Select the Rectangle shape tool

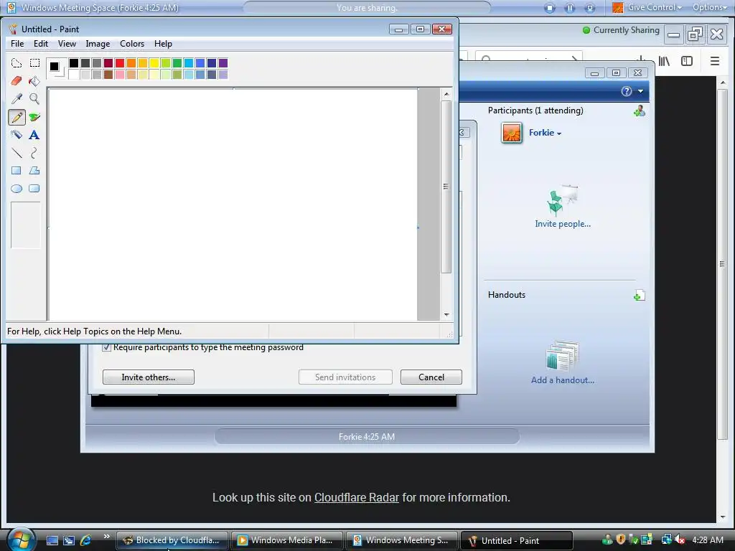point(17,171)
